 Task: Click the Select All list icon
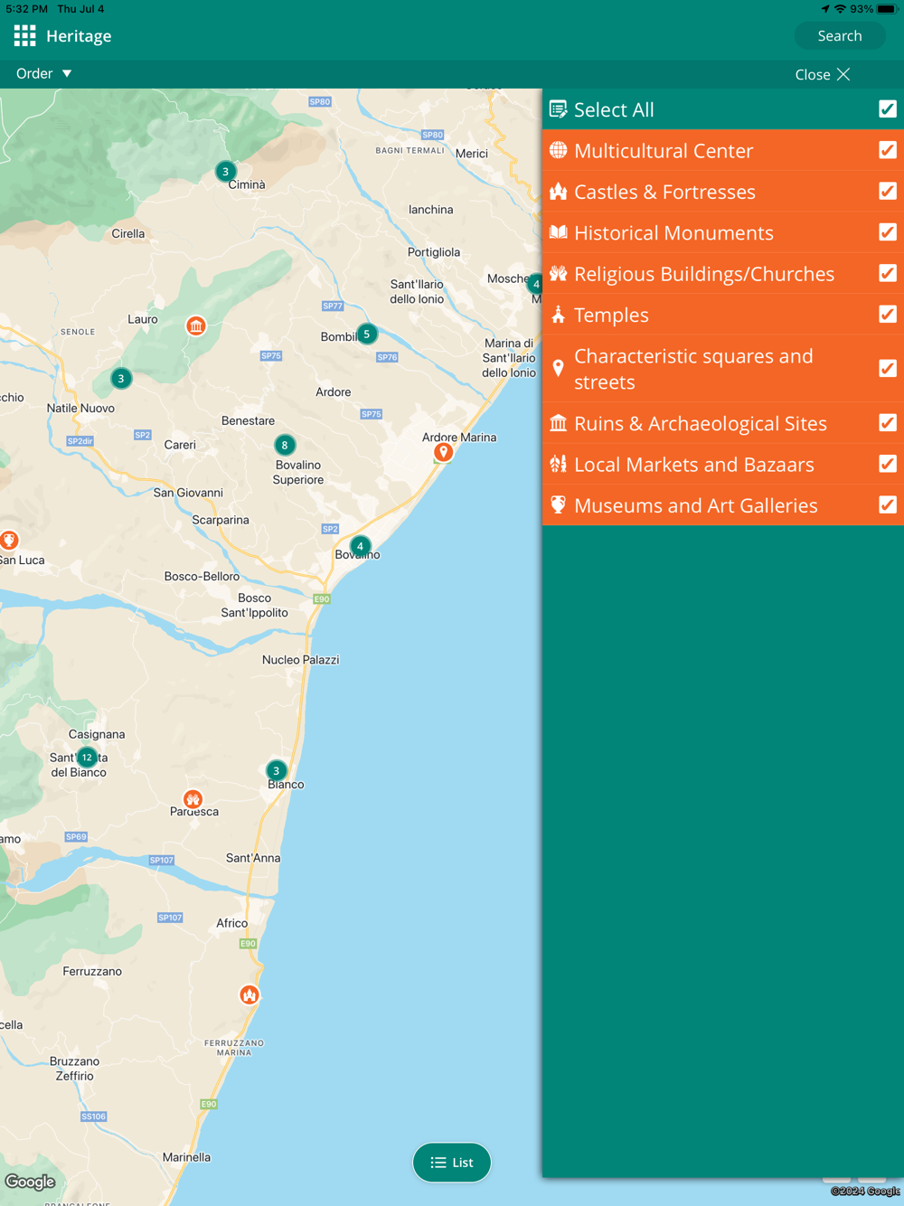pos(558,109)
